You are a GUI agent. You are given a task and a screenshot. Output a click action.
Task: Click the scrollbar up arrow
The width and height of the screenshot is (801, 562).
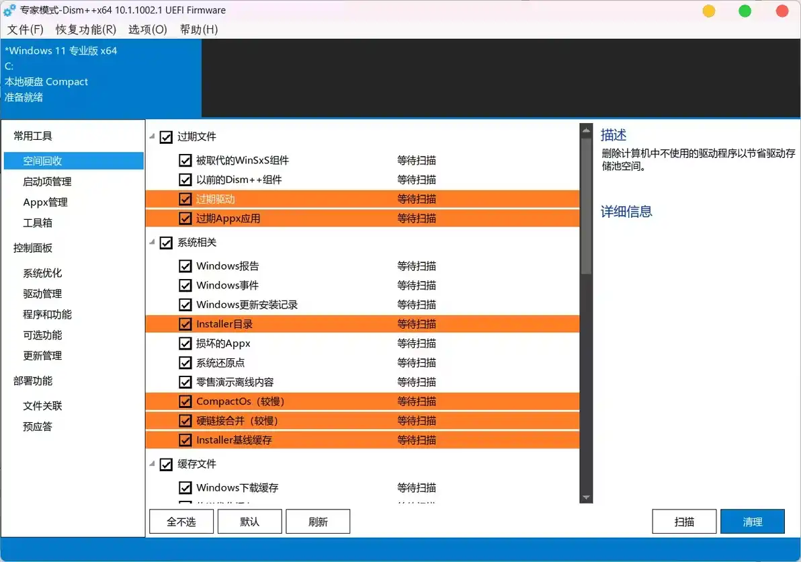tap(586, 130)
